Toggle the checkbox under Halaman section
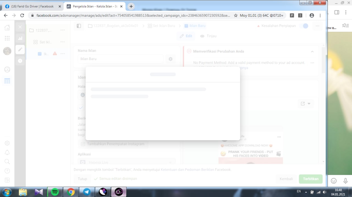The image size is (352, 197). [81, 108]
